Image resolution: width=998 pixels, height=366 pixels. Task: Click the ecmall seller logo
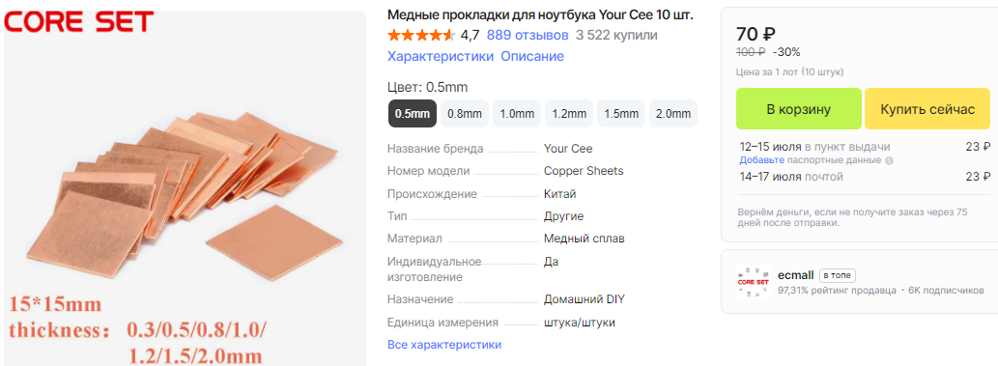click(753, 281)
